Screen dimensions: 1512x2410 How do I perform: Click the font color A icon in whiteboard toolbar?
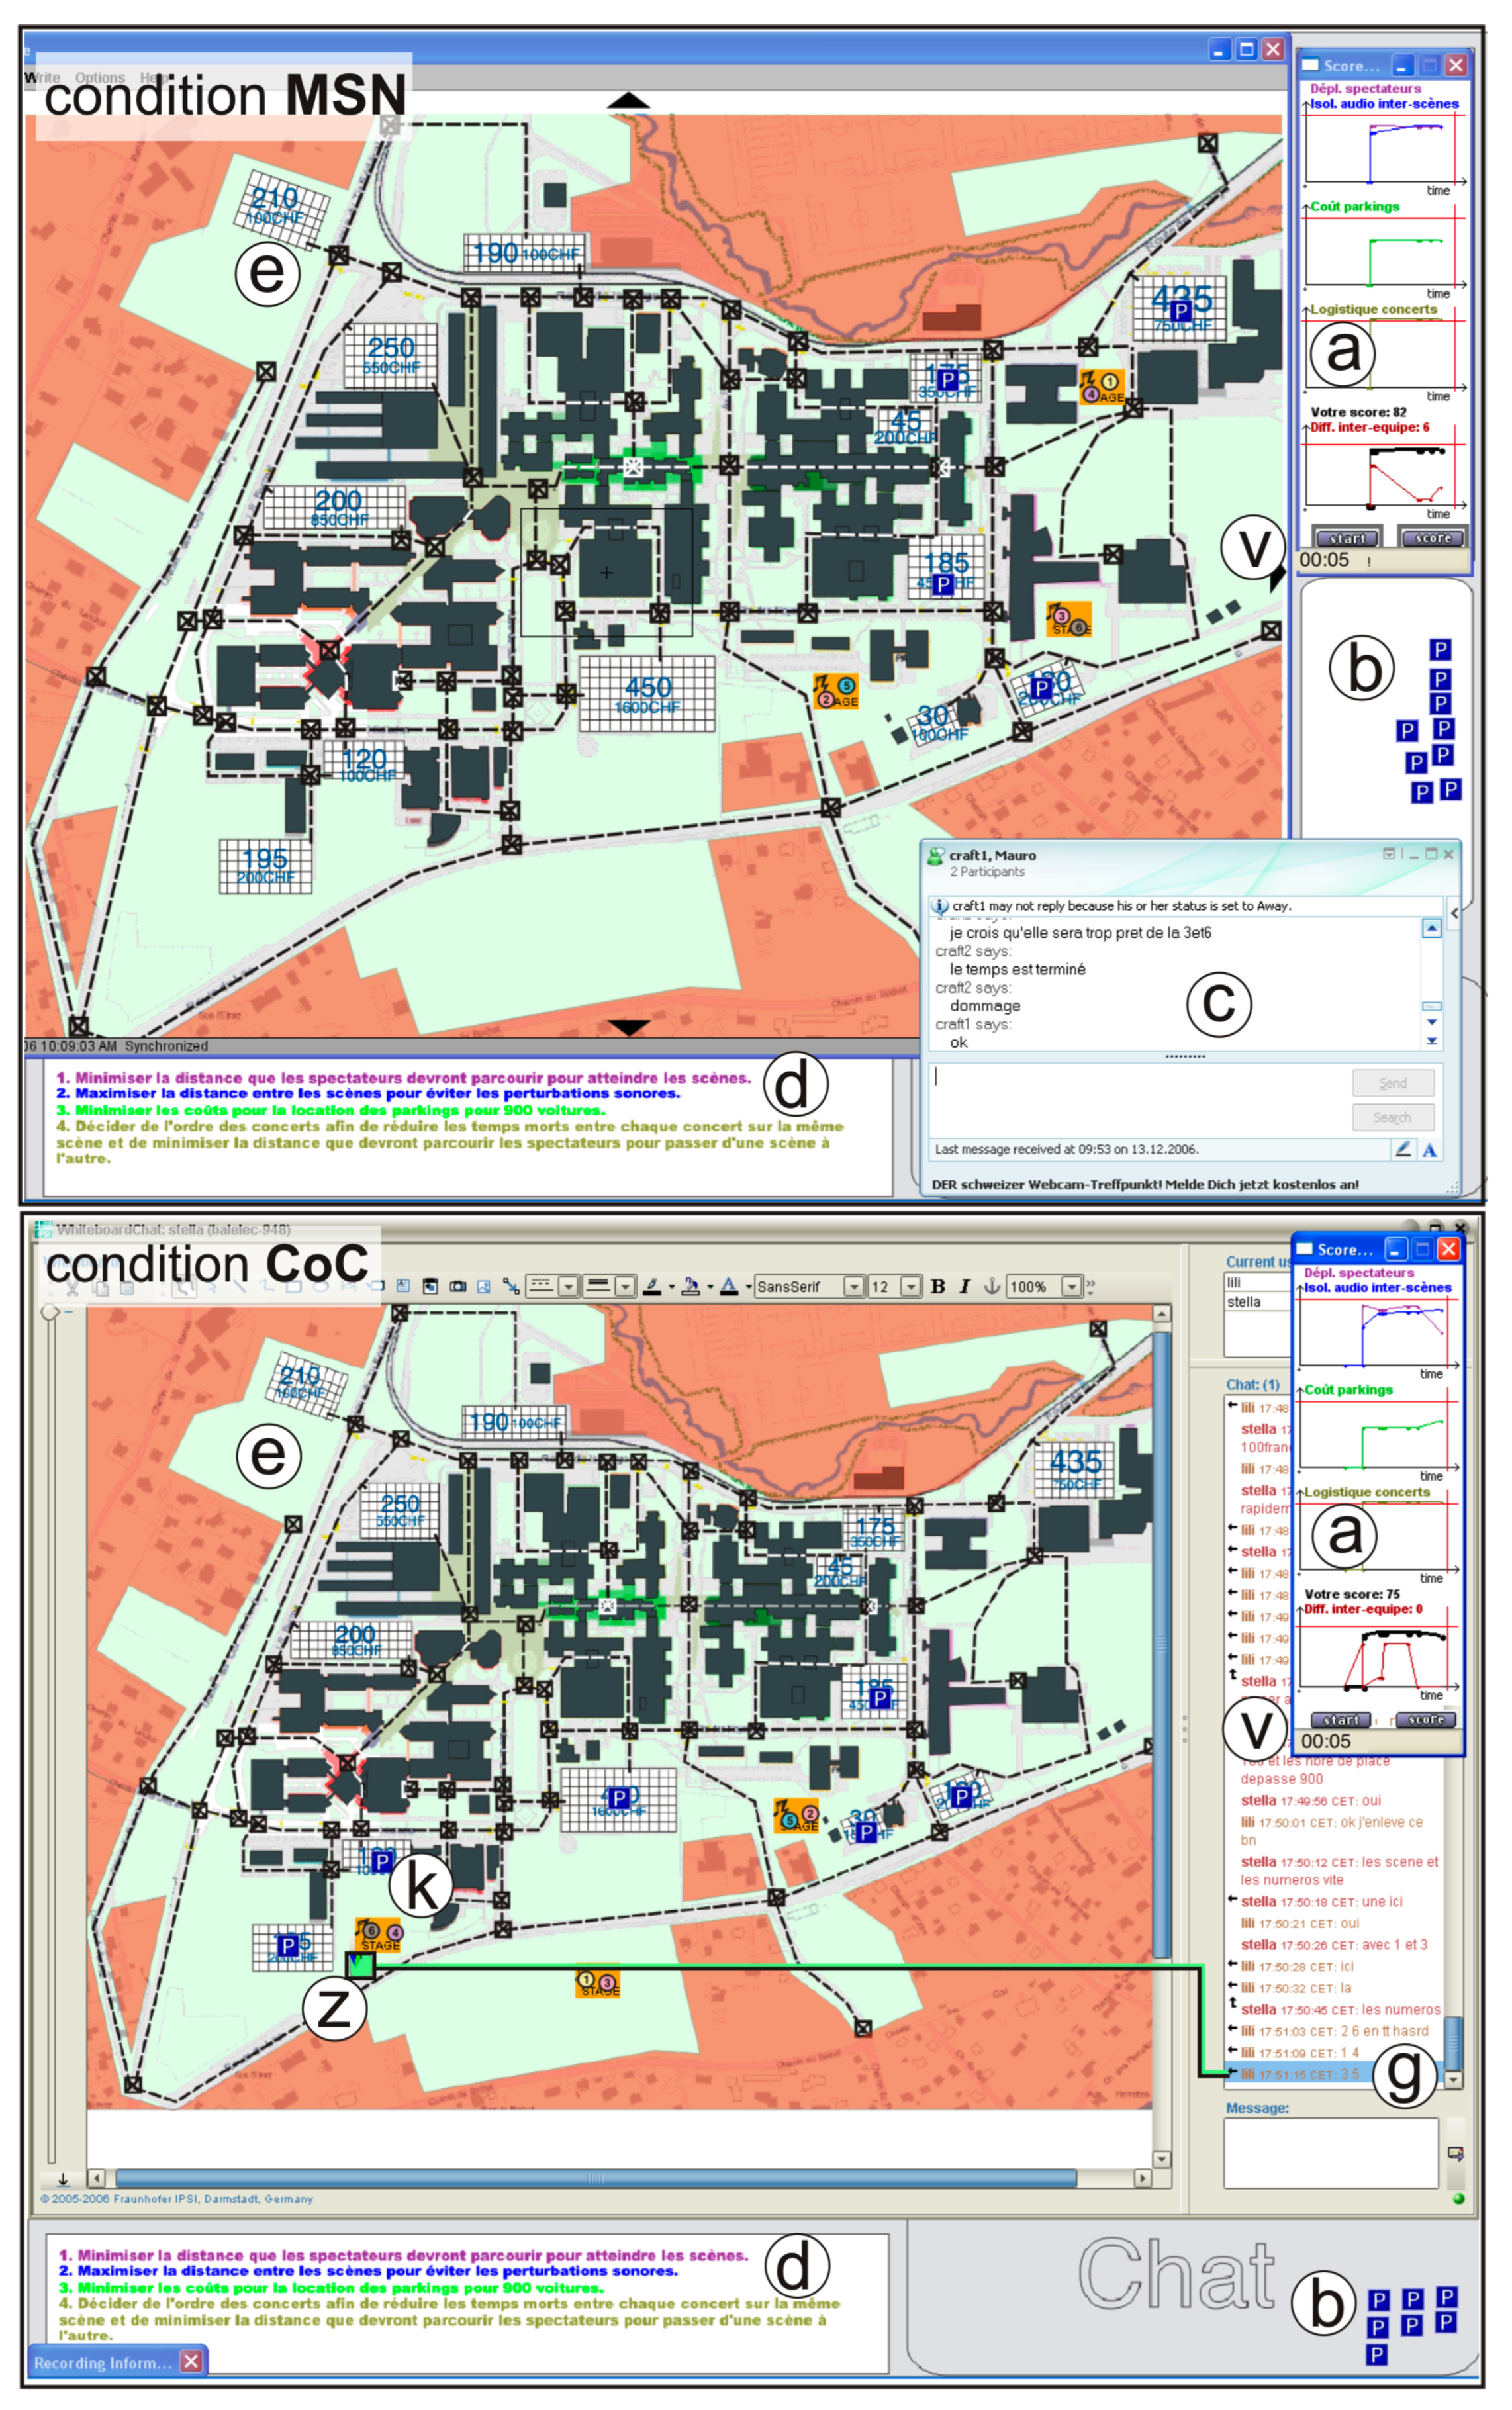(x=729, y=1287)
